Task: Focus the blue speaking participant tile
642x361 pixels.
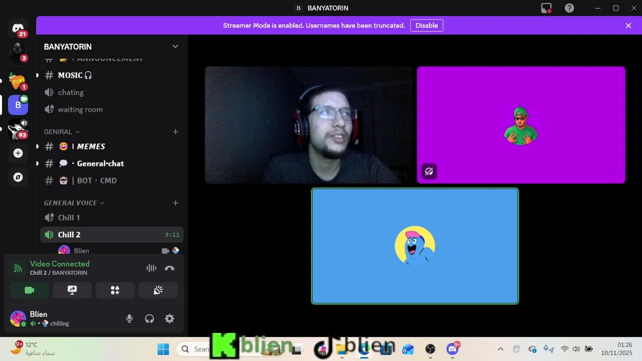Action: 415,246
